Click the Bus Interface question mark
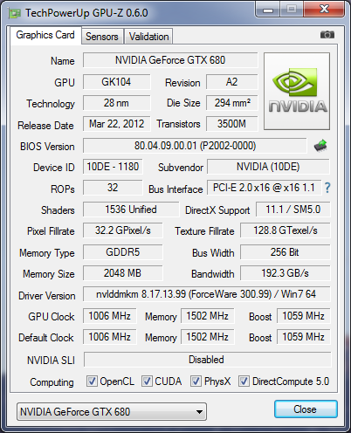 coord(327,188)
